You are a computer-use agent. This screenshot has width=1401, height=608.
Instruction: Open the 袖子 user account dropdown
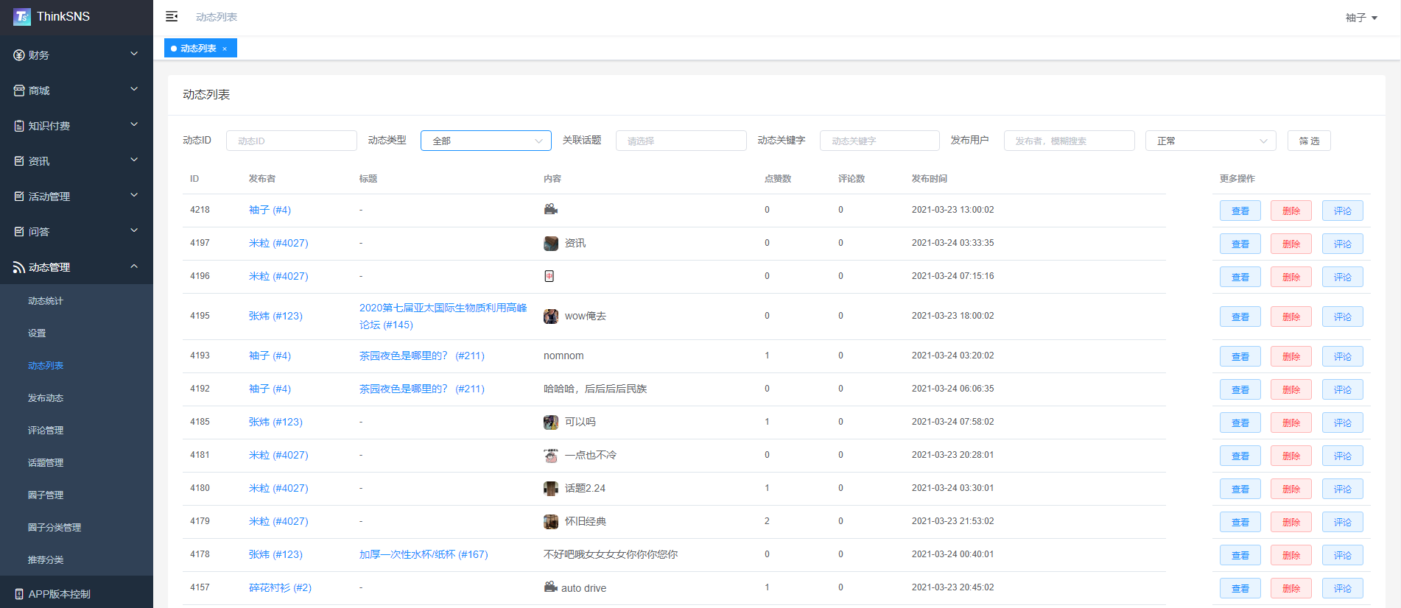(1361, 18)
